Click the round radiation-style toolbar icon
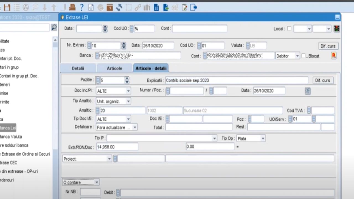The image size is (354, 199). [x=26, y=7]
